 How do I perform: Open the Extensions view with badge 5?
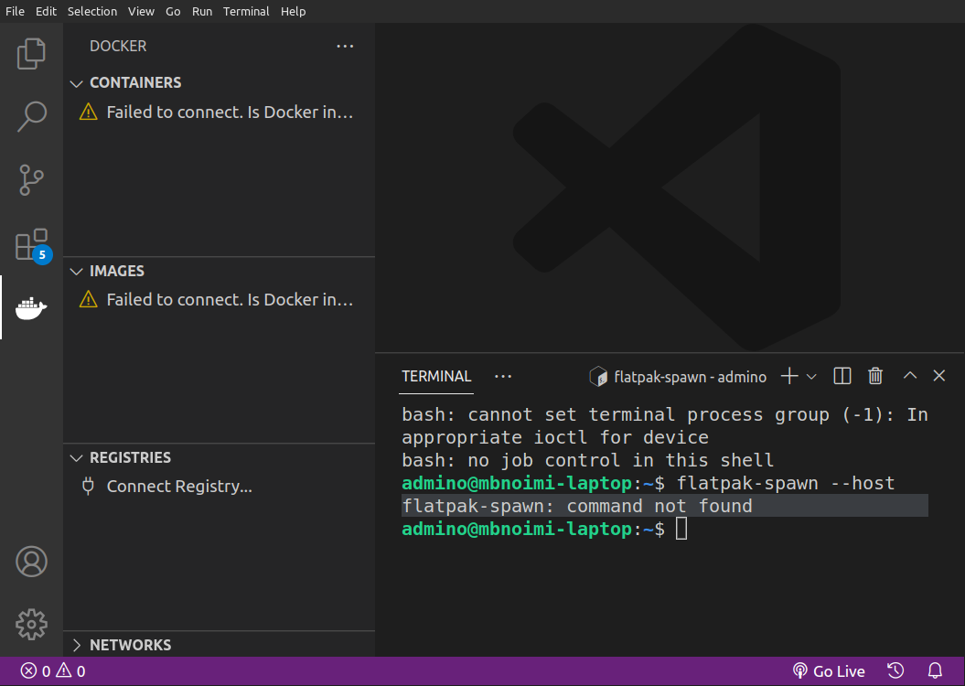[33, 245]
